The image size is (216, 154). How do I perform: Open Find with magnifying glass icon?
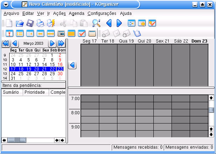[x=96, y=23]
